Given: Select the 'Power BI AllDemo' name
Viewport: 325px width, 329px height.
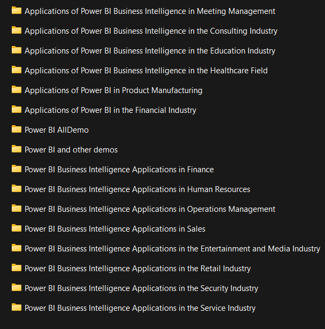Looking at the screenshot, I should coord(57,130).
